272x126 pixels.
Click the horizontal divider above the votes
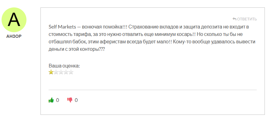pos(152,90)
